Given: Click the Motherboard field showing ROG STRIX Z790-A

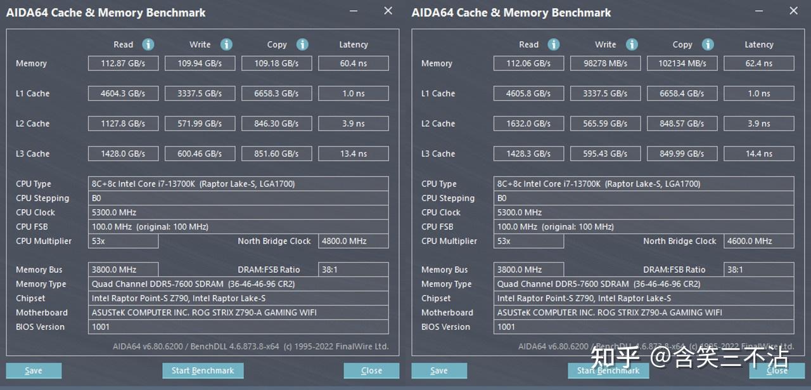Looking at the screenshot, I should pos(238,312).
